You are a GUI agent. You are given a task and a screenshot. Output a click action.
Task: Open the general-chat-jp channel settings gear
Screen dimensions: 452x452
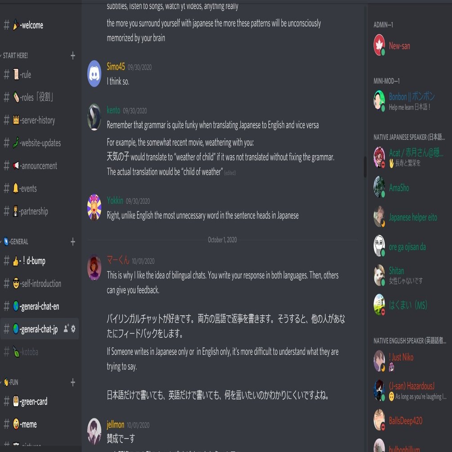pos(73,328)
